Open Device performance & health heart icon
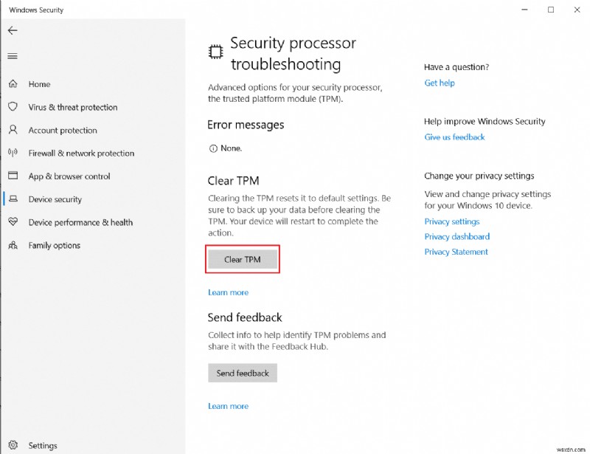 (12, 222)
